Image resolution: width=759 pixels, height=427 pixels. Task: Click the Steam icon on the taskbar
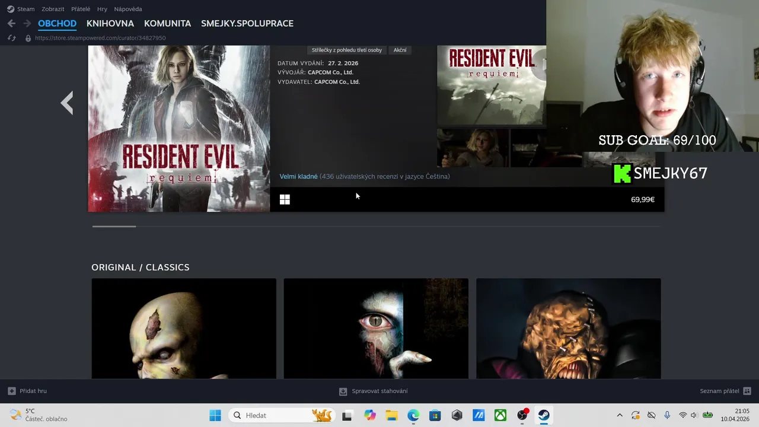544,415
